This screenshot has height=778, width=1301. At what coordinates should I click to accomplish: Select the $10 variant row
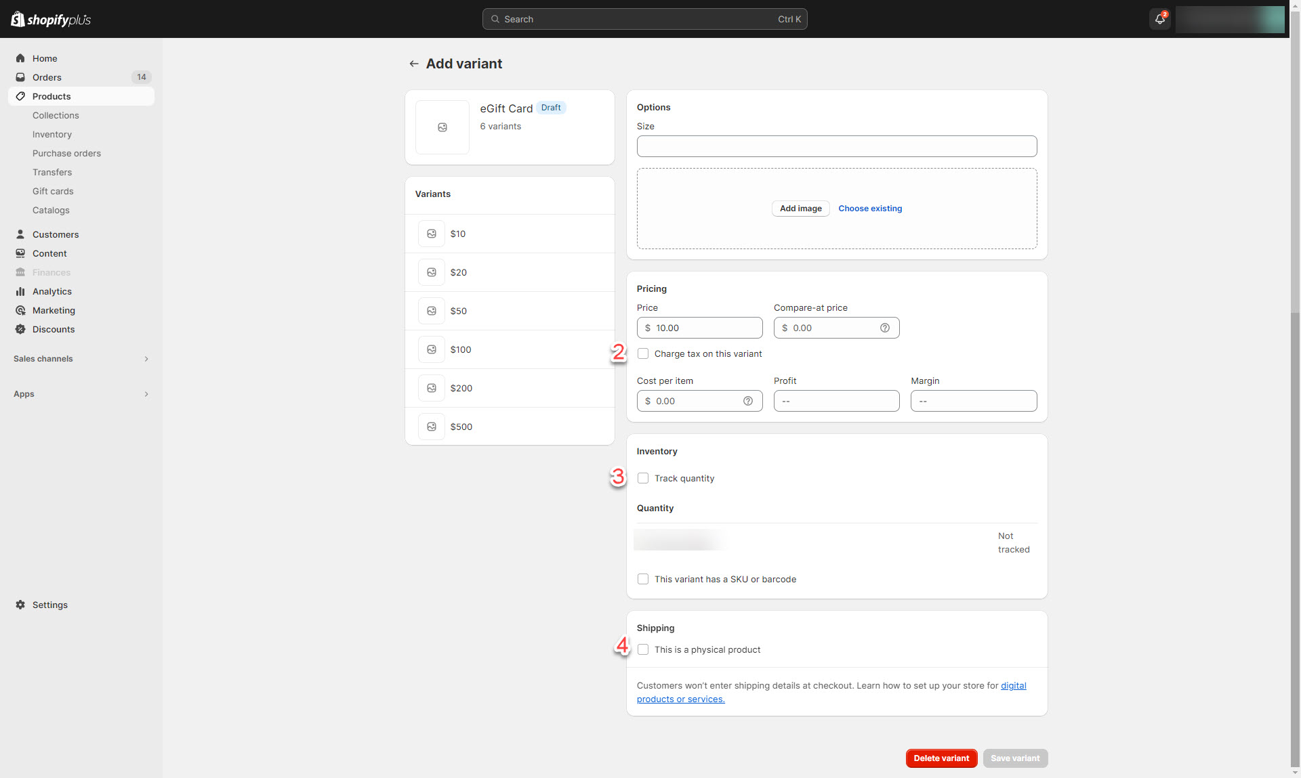click(510, 234)
